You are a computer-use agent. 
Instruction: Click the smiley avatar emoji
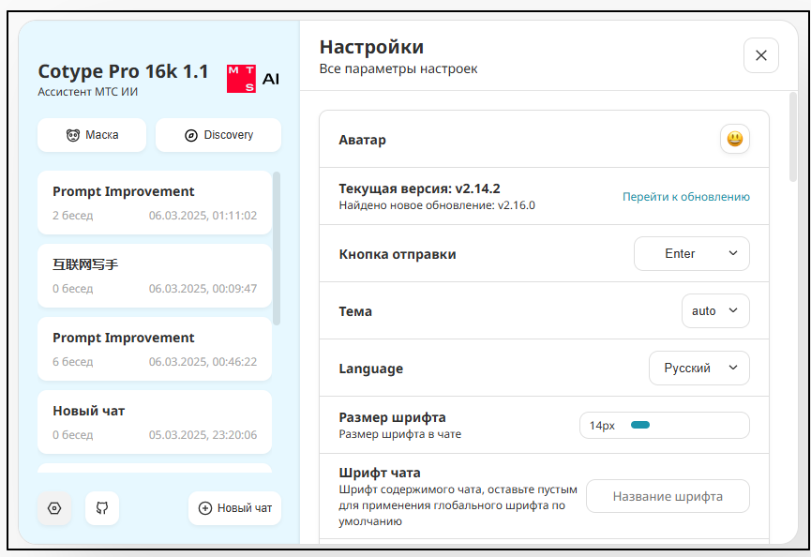coord(734,139)
